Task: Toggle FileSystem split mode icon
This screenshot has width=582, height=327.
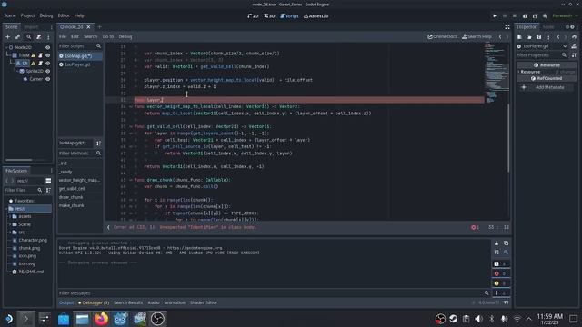Action: (x=48, y=181)
